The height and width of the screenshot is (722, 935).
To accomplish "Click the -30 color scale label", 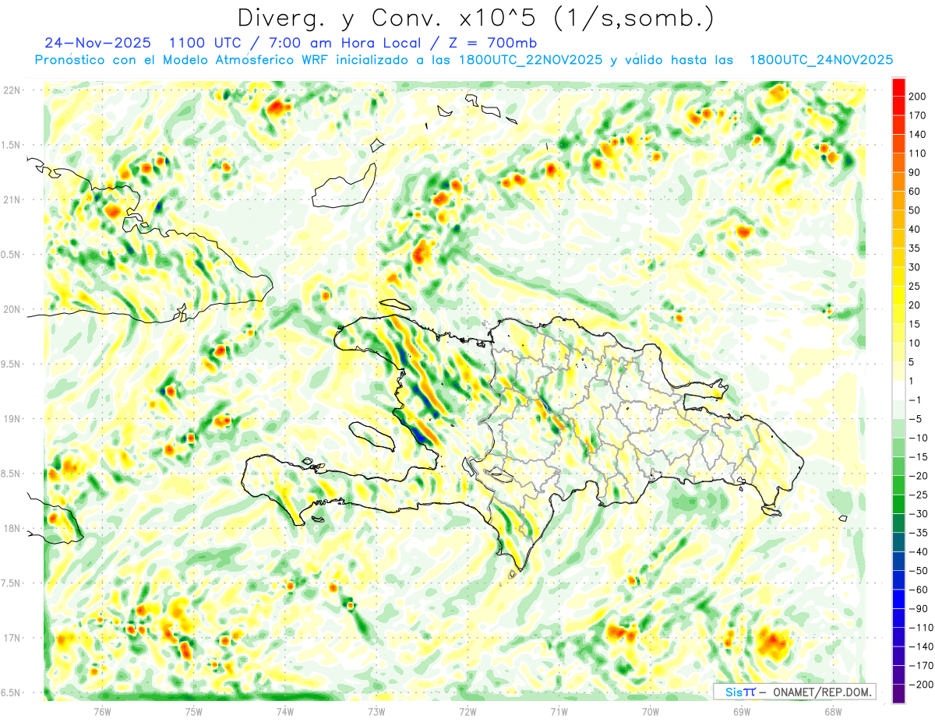I will point(919,514).
